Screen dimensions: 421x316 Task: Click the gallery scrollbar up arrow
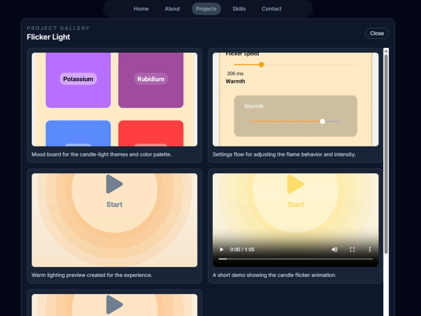pos(386,51)
